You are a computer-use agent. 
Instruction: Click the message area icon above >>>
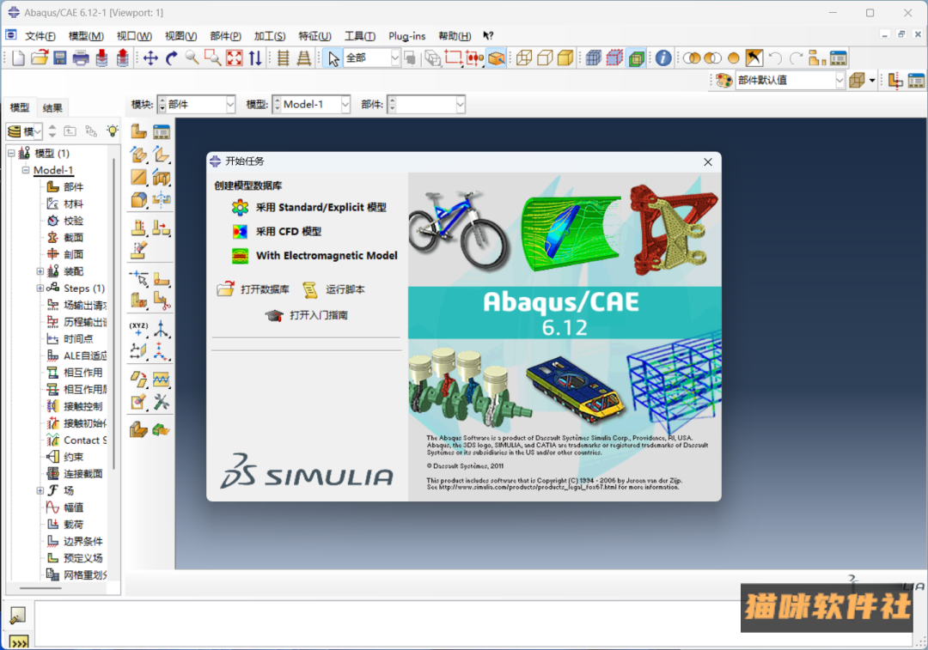(18, 615)
